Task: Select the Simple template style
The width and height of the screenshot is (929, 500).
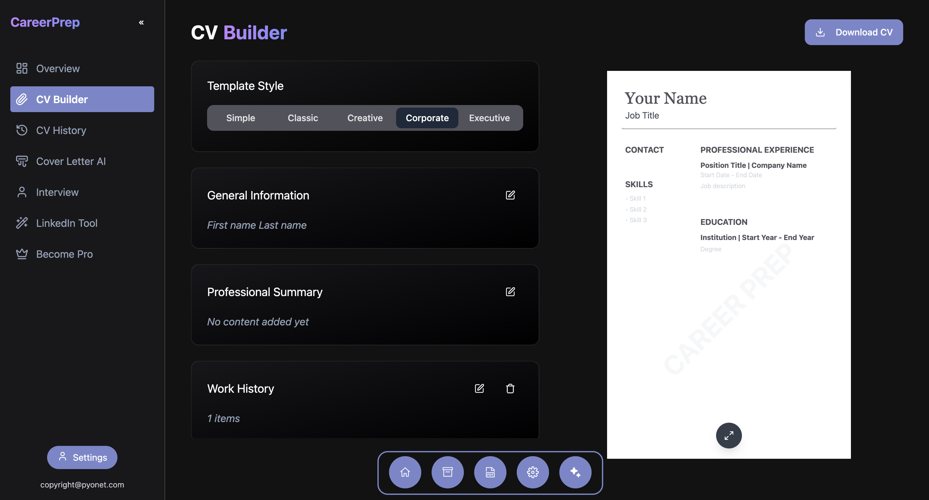Action: tap(241, 118)
